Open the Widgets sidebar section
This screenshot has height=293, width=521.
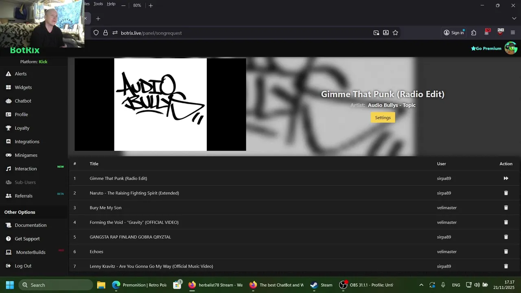[x=23, y=87]
